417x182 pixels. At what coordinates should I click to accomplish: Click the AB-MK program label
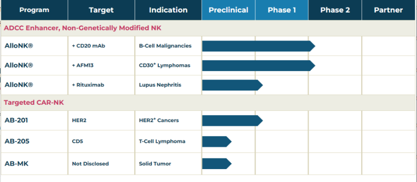point(16,163)
